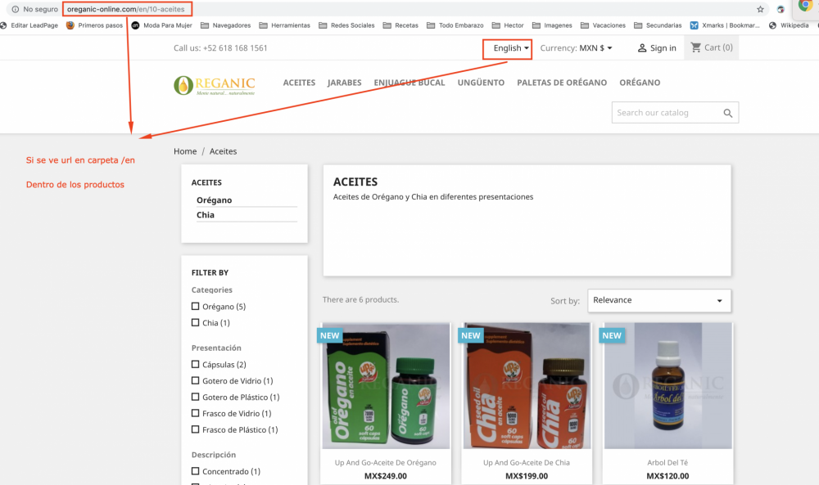
Task: Click the Oreganic logo
Action: (213, 83)
